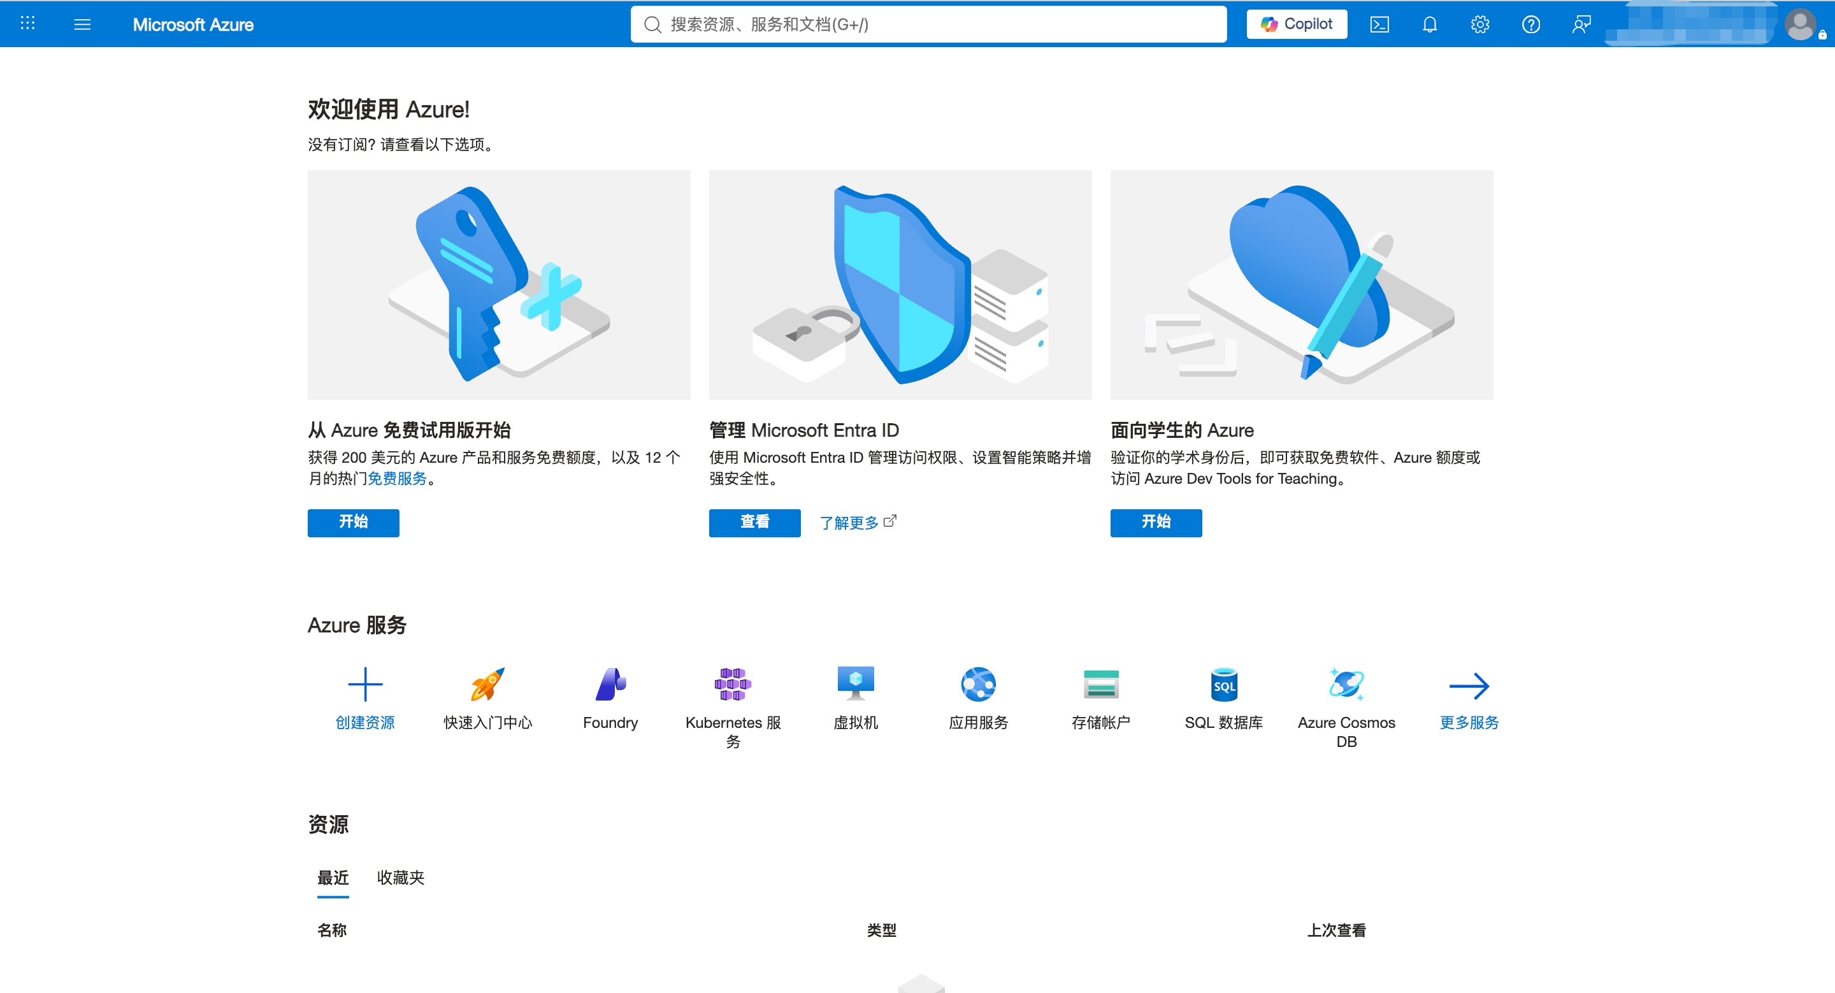The image size is (1835, 993).
Task: Open the 免费服务 link
Action: pos(397,479)
